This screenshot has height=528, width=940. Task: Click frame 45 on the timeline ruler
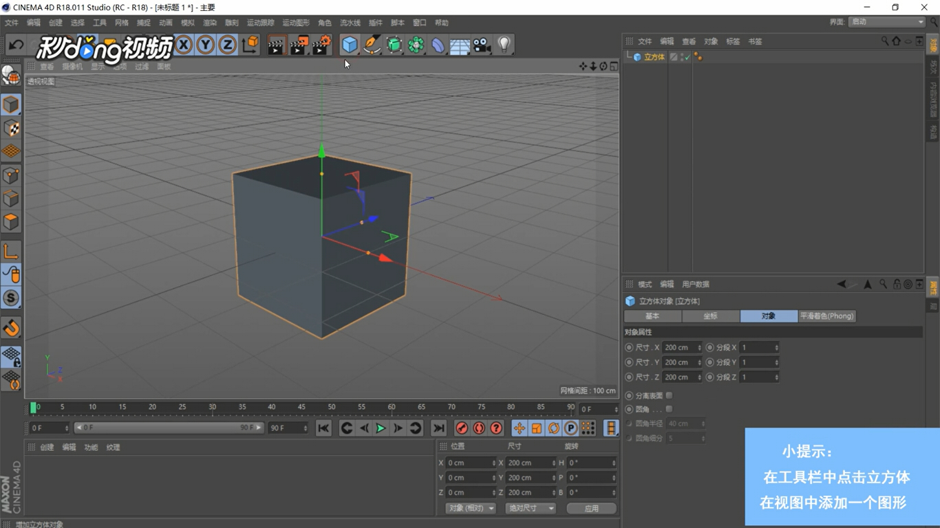[301, 407]
